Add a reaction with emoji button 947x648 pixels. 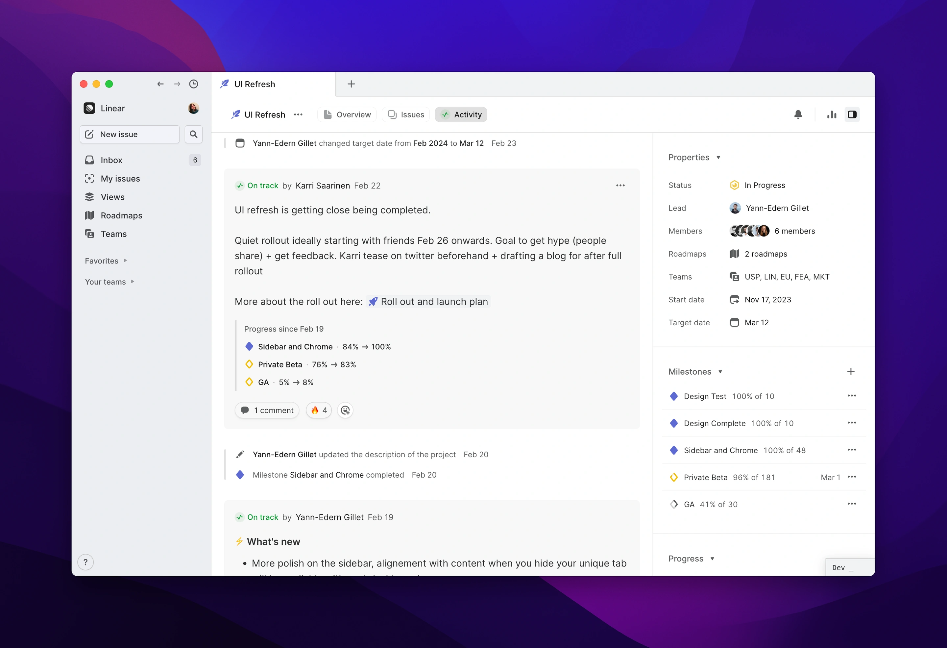pos(346,411)
